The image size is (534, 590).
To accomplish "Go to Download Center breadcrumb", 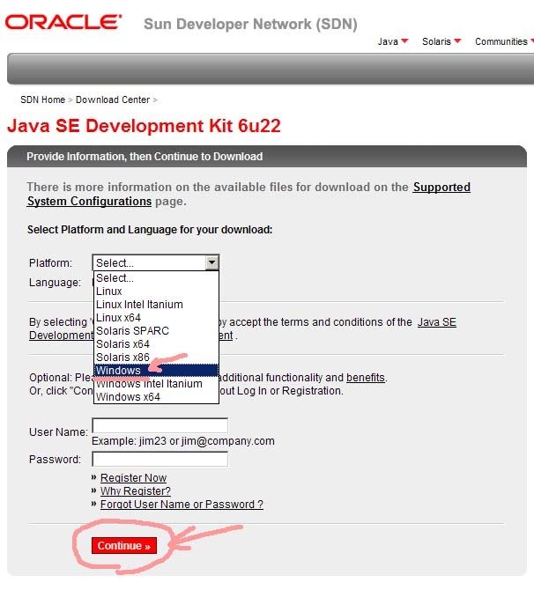I will coord(113,100).
